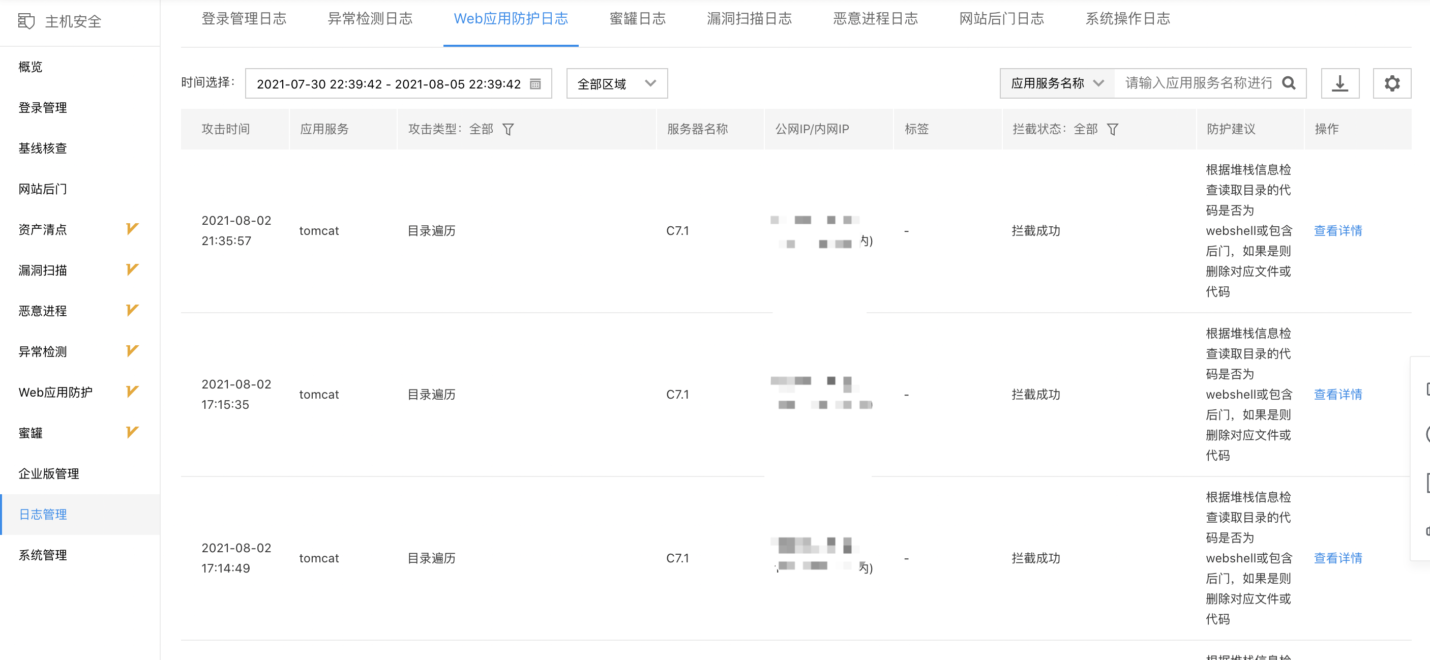
Task: Open the 应用服务名称 search type dropdown
Action: click(x=1057, y=83)
